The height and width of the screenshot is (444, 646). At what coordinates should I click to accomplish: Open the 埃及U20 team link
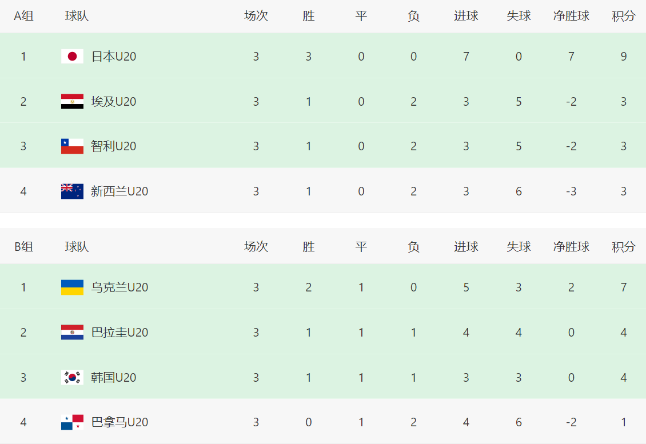(x=114, y=102)
